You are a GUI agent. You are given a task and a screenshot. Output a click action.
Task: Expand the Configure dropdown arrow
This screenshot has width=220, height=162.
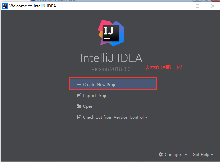tap(186, 155)
